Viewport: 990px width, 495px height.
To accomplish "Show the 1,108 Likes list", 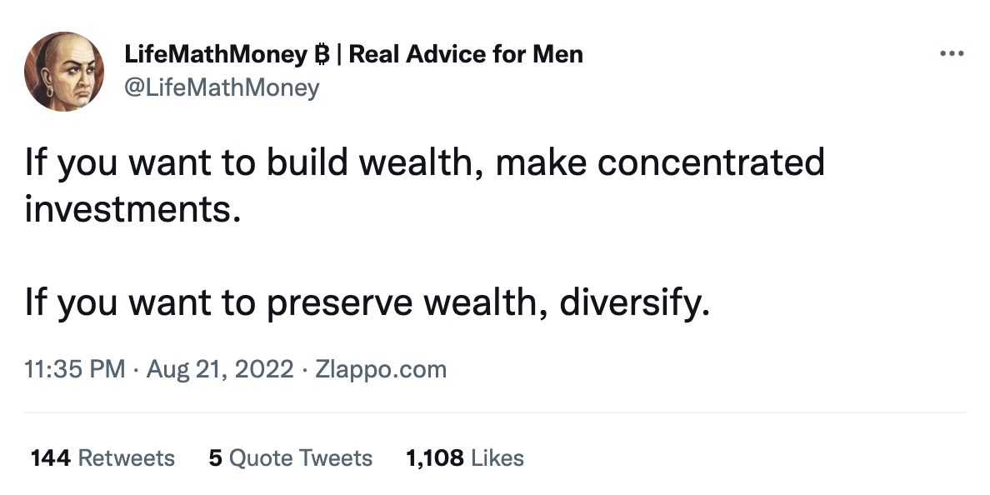I will (465, 457).
